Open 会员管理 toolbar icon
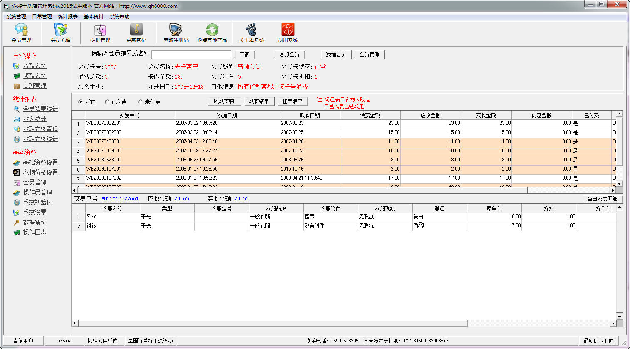The image size is (630, 349). (21, 30)
